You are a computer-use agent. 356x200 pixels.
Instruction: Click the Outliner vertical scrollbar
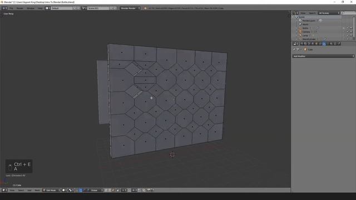[x=354, y=27]
